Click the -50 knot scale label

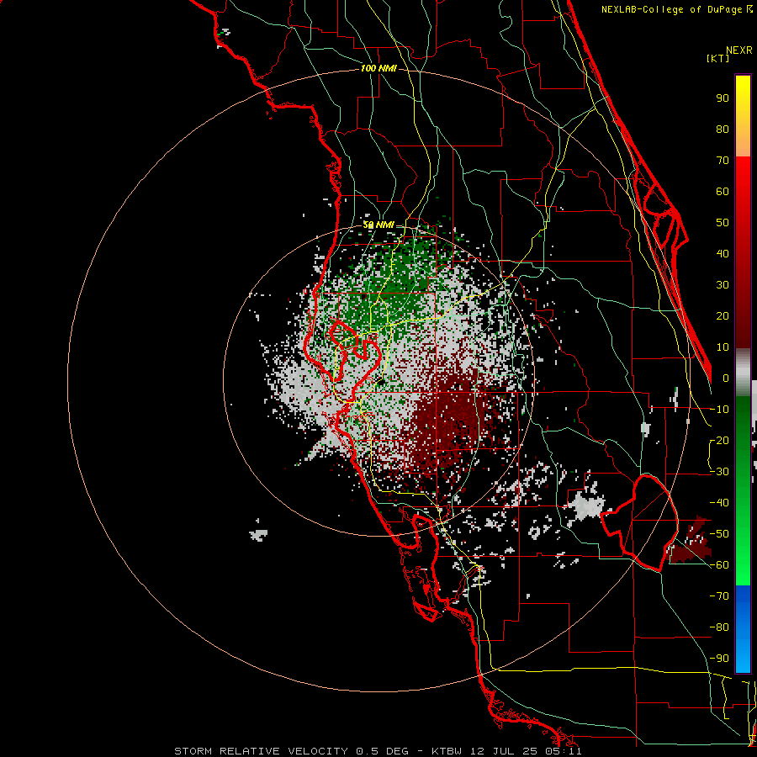click(719, 534)
